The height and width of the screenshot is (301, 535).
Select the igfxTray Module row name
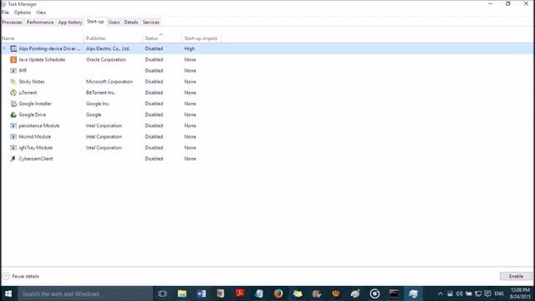click(x=35, y=148)
